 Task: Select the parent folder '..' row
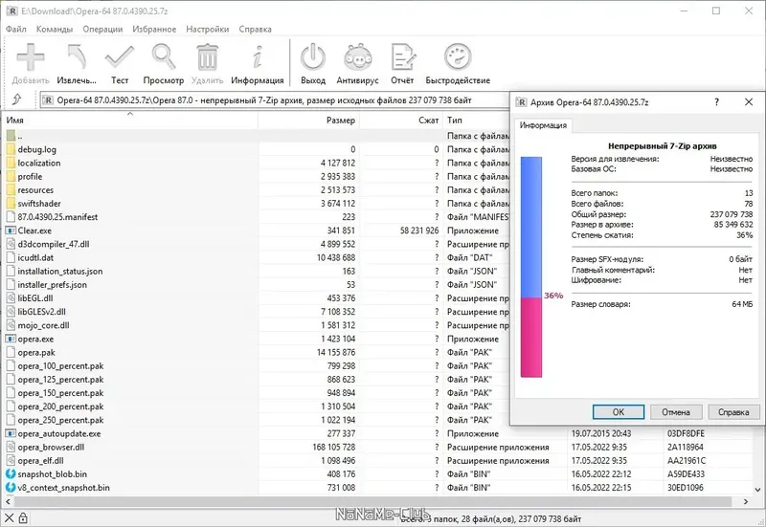pos(256,136)
